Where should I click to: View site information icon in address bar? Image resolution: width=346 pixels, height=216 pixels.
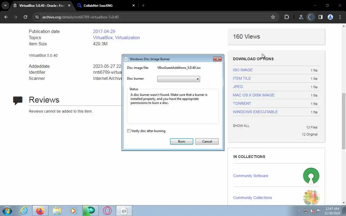[37, 17]
